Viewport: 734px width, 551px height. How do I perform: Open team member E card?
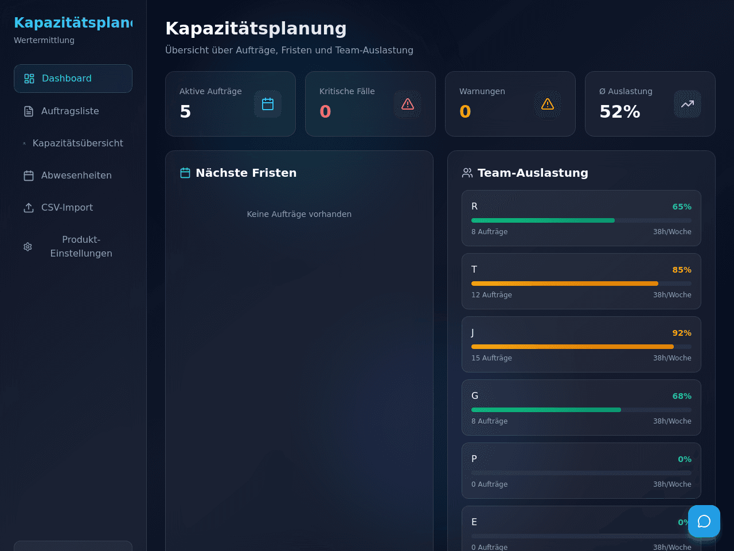(581, 529)
